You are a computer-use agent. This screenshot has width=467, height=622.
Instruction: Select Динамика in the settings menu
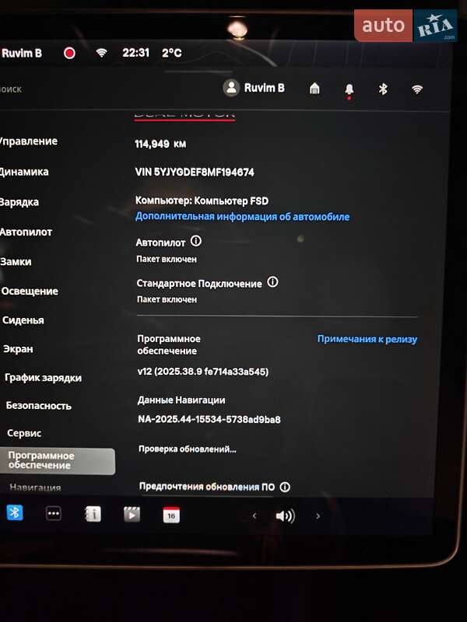point(24,172)
